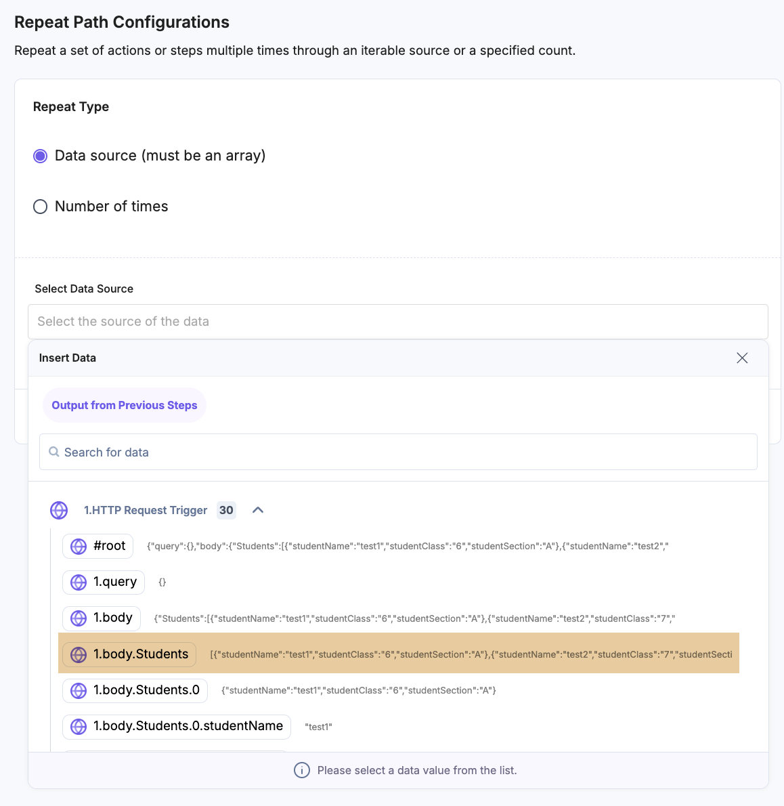784x806 pixels.
Task: Click the 1.HTTP Request Trigger heading
Action: tap(146, 510)
